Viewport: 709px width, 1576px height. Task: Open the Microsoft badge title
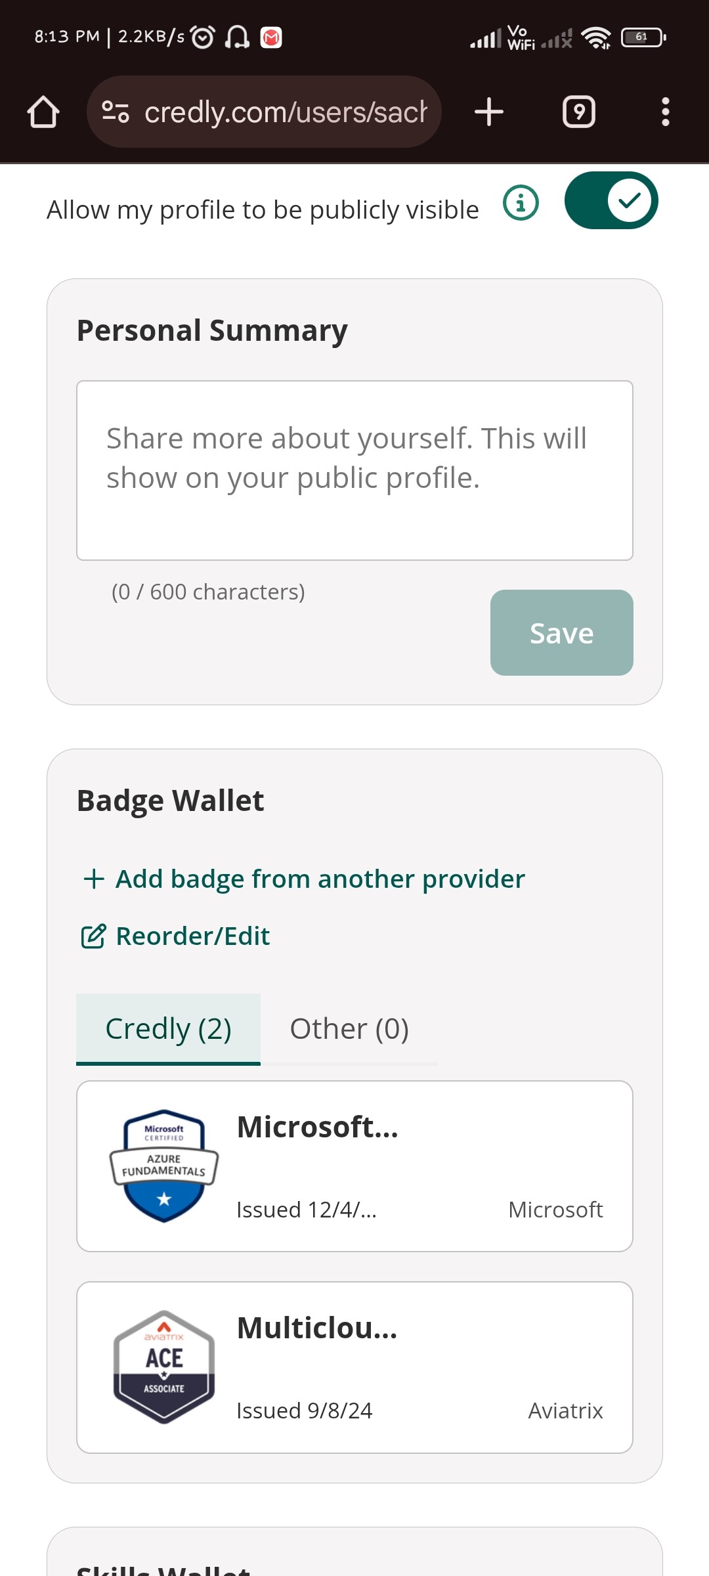318,1127
